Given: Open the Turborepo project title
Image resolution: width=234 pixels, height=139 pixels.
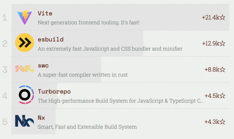Looking at the screenshot, I should point(54,91).
